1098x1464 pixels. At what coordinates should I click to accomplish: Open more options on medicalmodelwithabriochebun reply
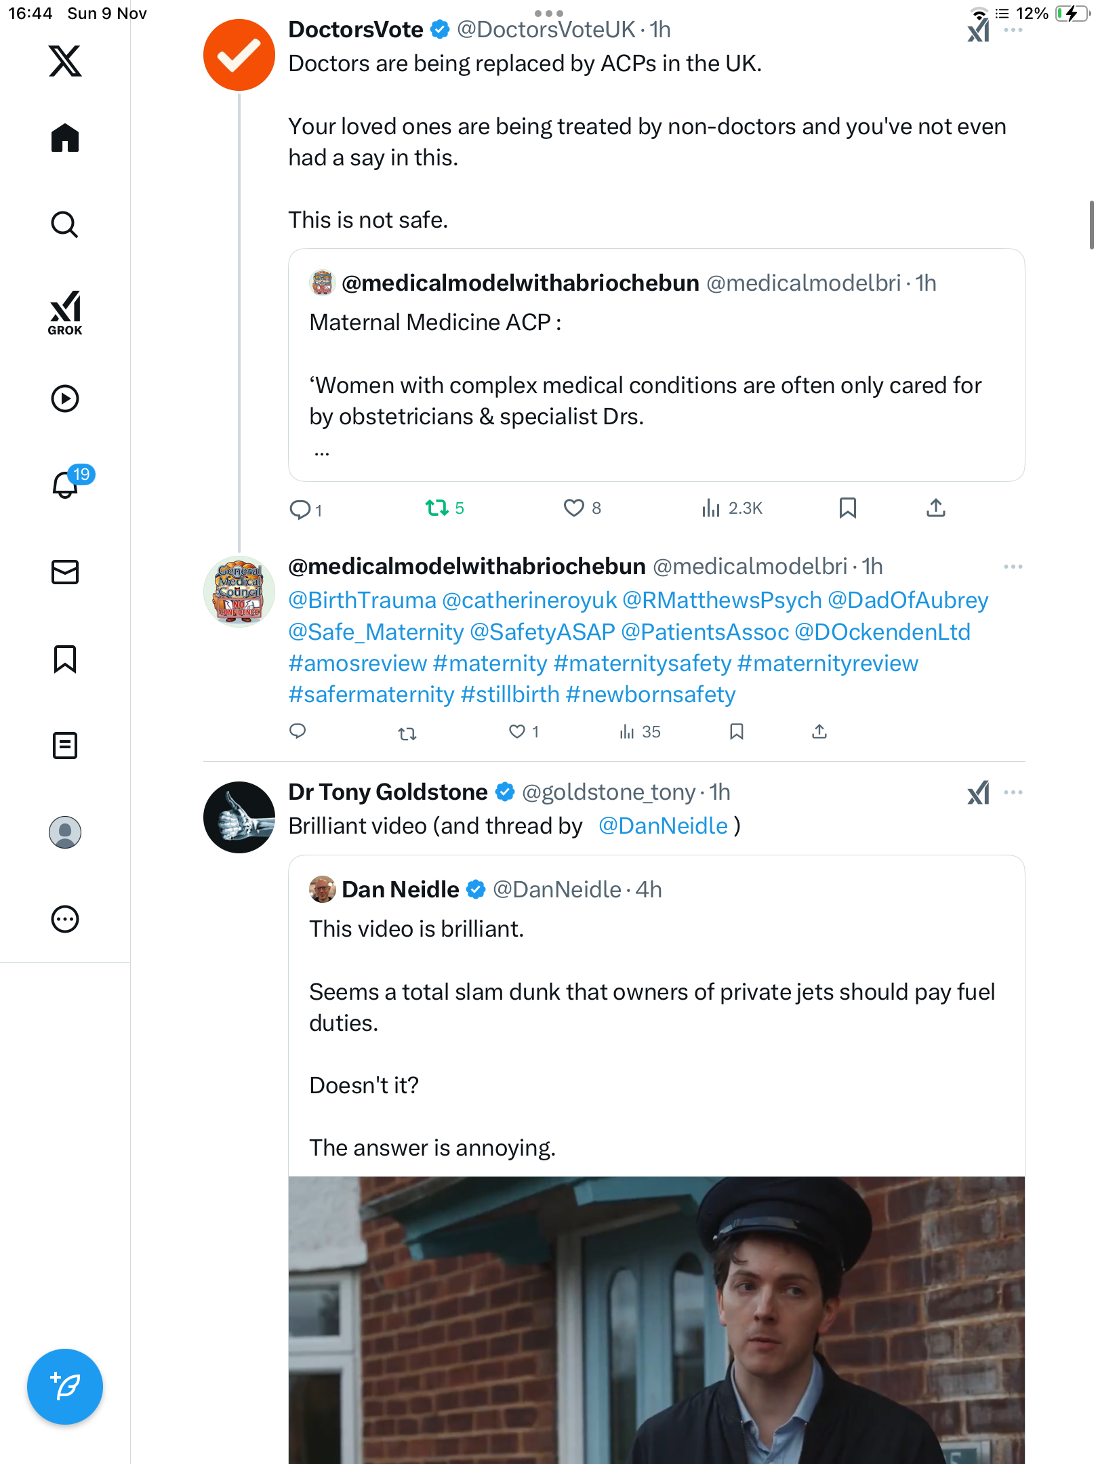point(1013,567)
